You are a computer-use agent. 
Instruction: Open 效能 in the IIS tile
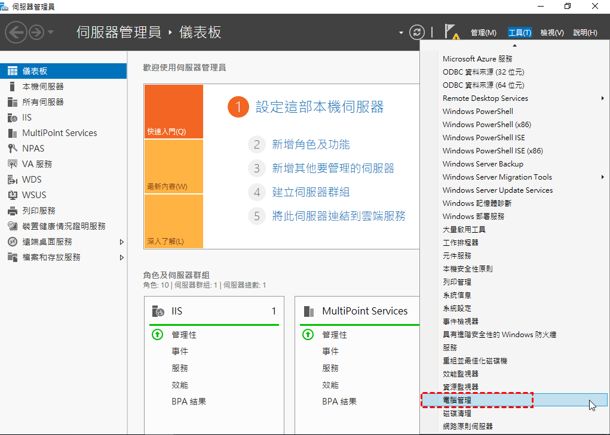[180, 385]
